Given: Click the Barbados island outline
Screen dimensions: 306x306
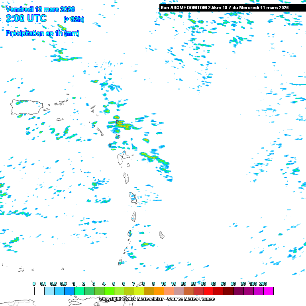Looking at the screenshot, I should [162, 235].
